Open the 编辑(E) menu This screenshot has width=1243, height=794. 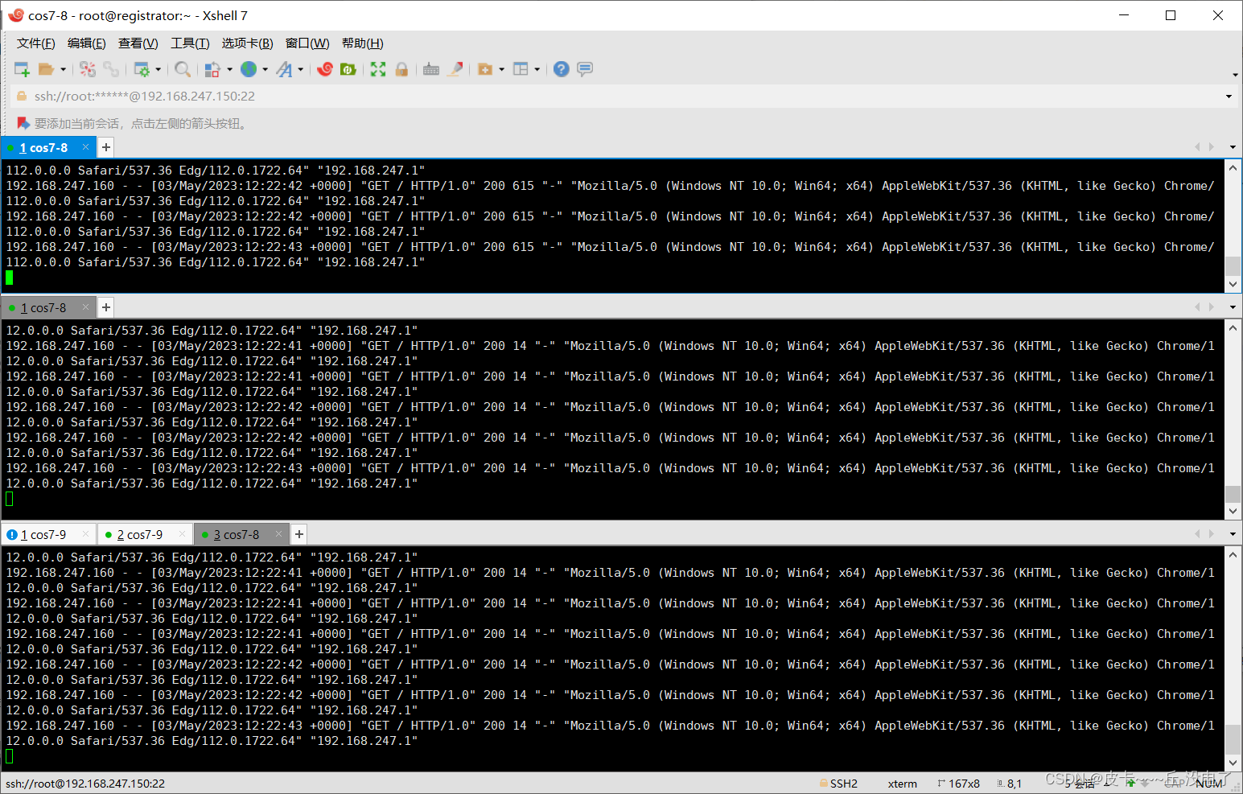coord(87,43)
